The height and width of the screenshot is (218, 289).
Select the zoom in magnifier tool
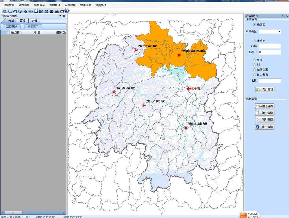5,11
